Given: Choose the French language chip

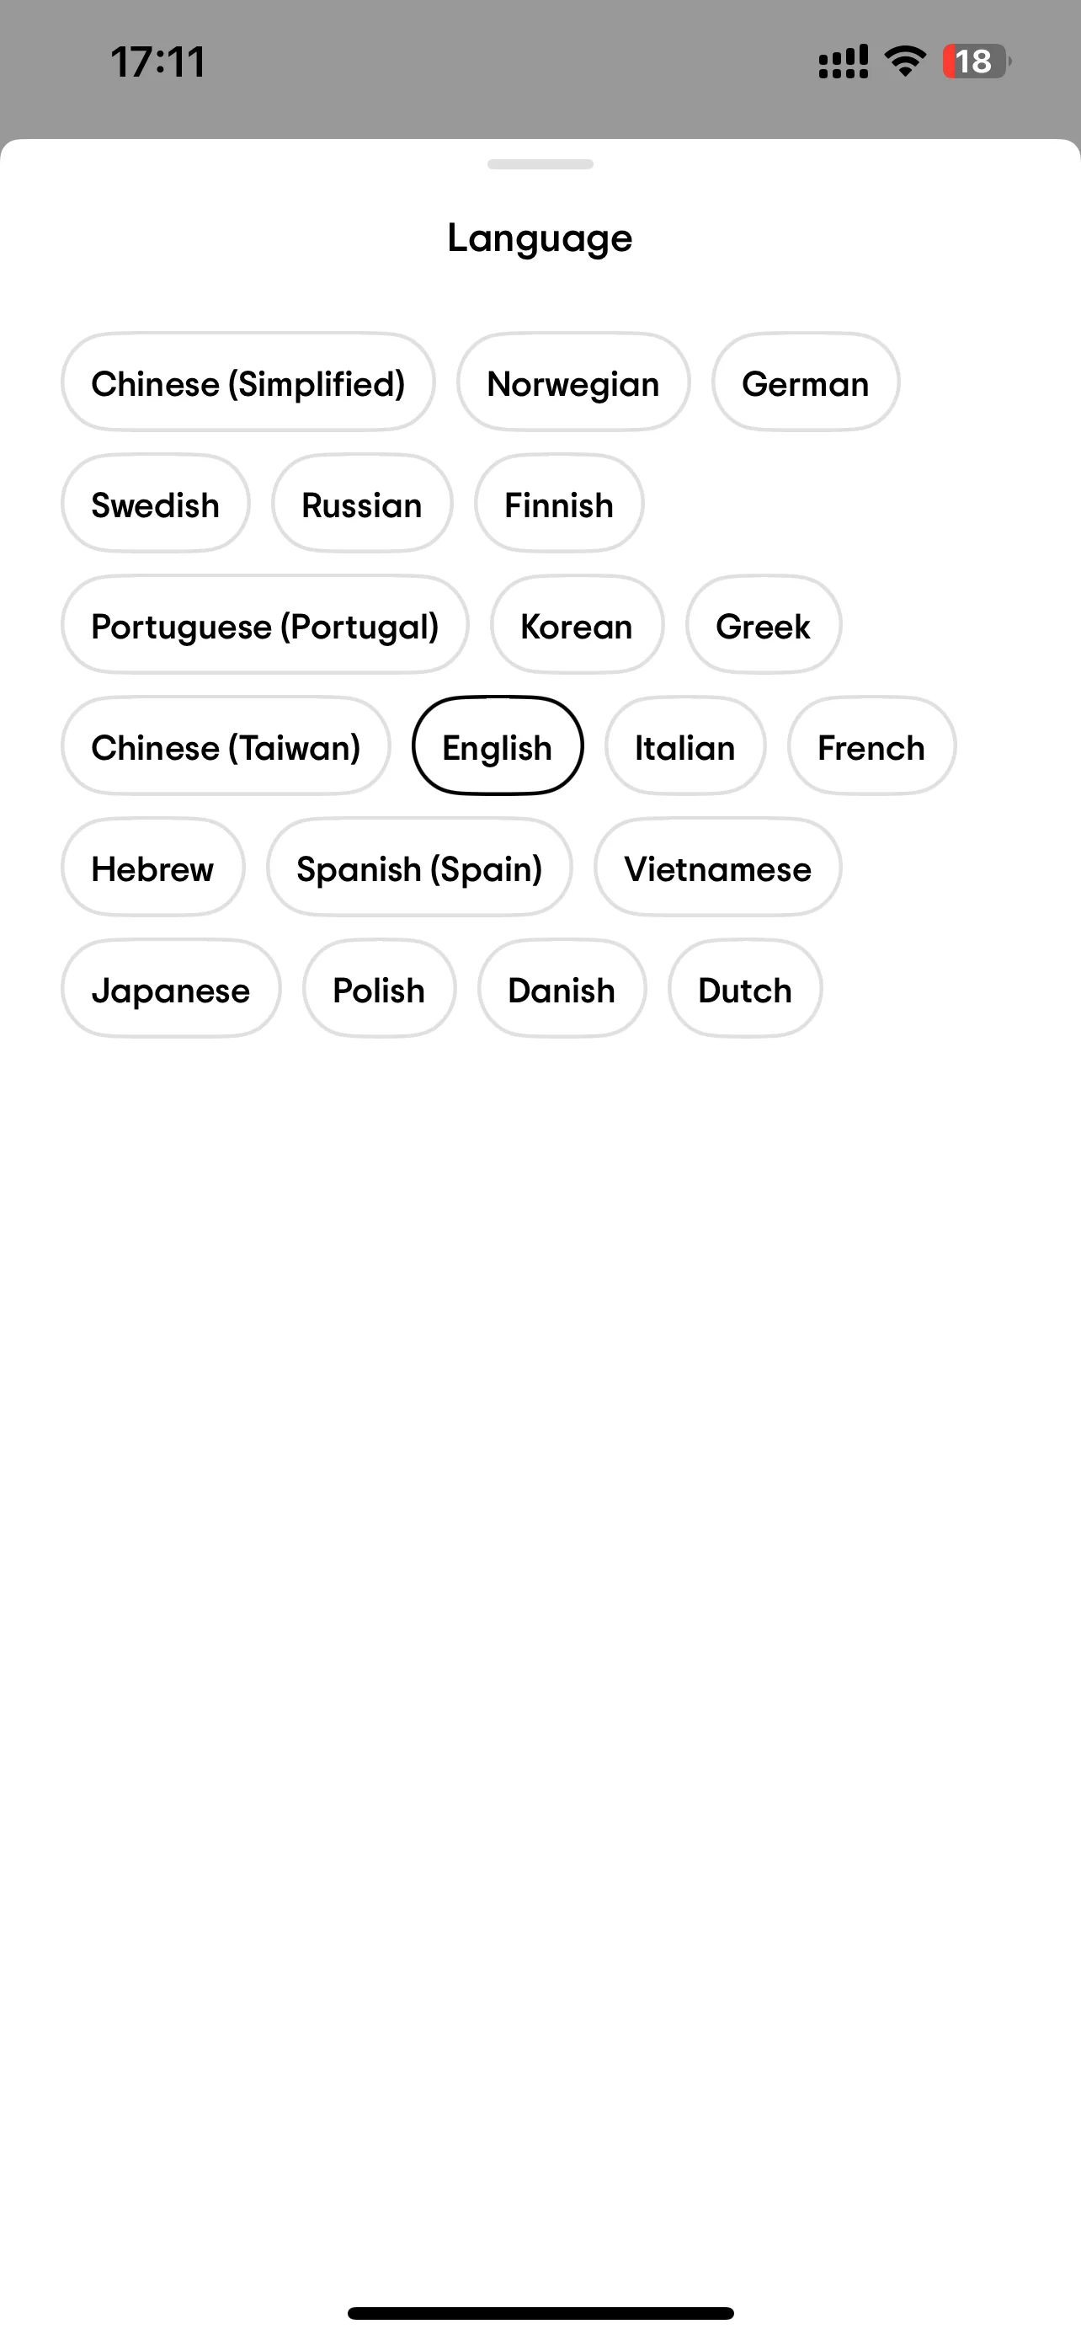Looking at the screenshot, I should click(871, 746).
